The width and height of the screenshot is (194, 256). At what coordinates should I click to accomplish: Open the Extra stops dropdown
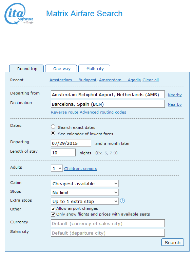(85, 201)
